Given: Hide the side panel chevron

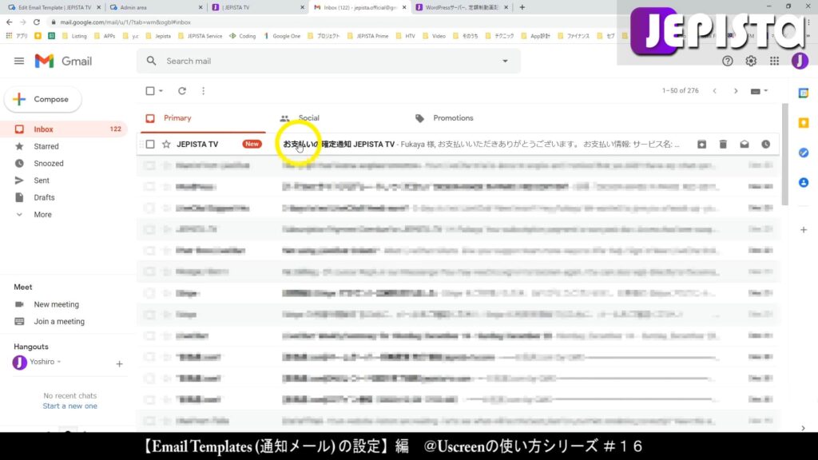Looking at the screenshot, I should pyautogui.click(x=804, y=428).
